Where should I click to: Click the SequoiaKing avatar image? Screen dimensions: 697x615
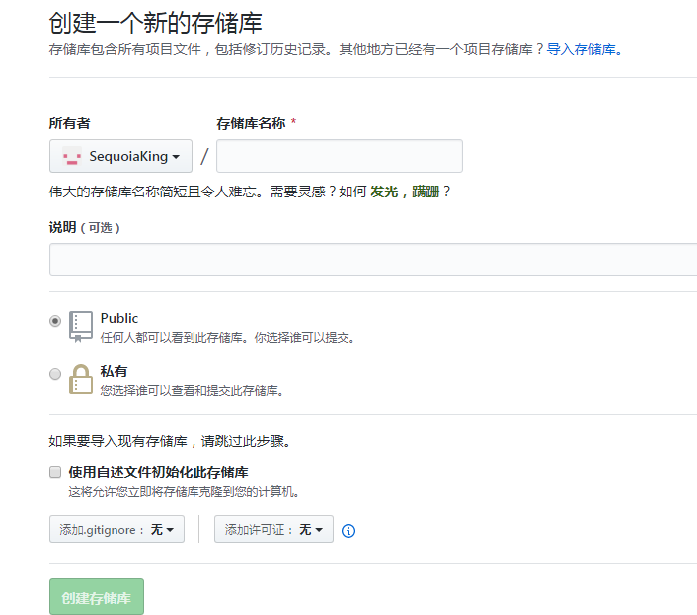[x=71, y=156]
